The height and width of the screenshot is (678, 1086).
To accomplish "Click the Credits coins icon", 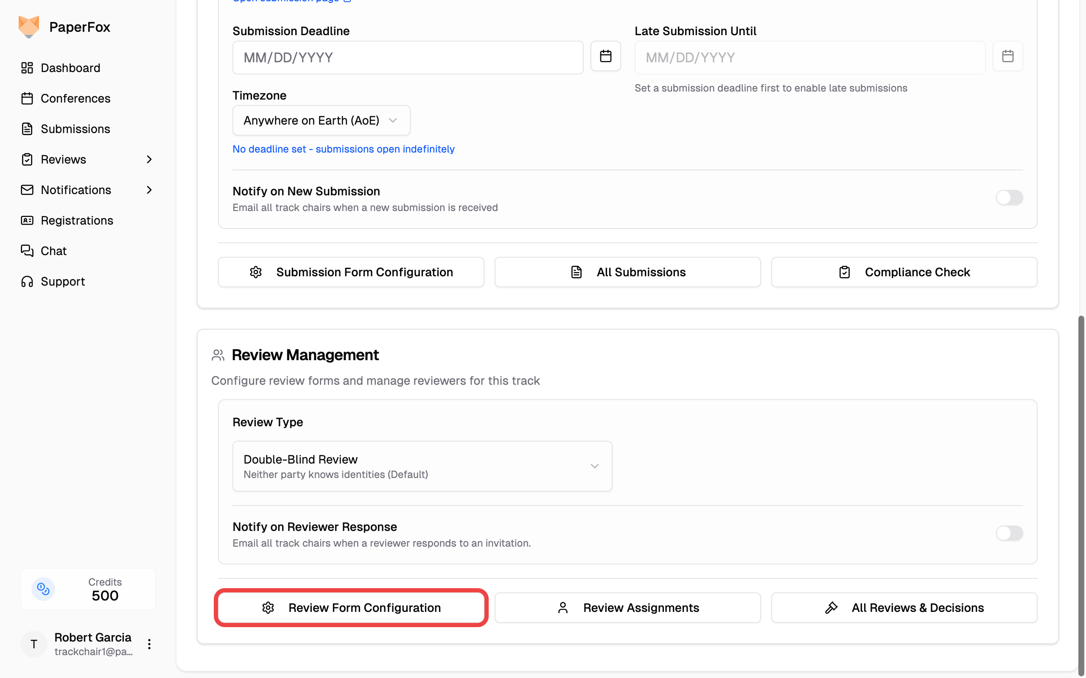I will click(x=43, y=589).
